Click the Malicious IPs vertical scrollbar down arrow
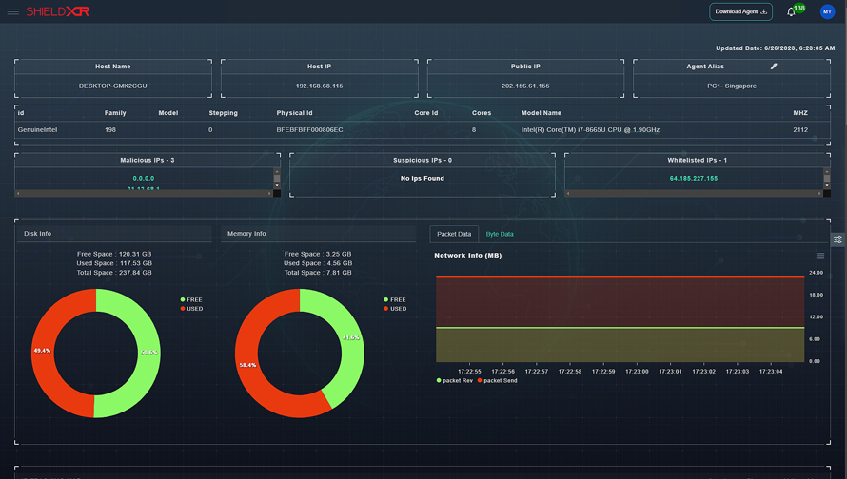 [x=277, y=185]
